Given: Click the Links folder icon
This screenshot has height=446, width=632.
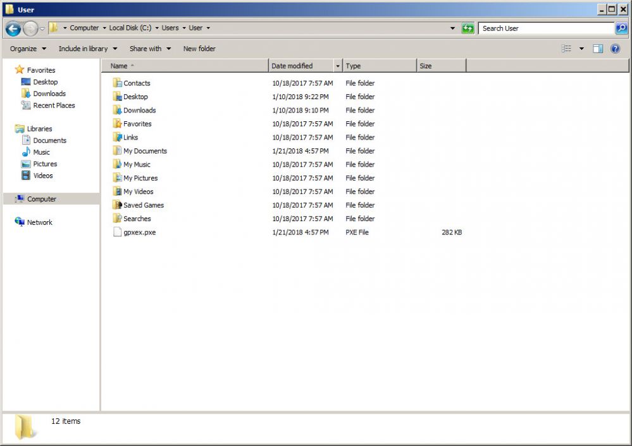Looking at the screenshot, I should pos(117,137).
